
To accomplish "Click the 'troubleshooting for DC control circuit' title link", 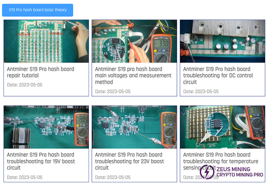I will (x=218, y=75).
